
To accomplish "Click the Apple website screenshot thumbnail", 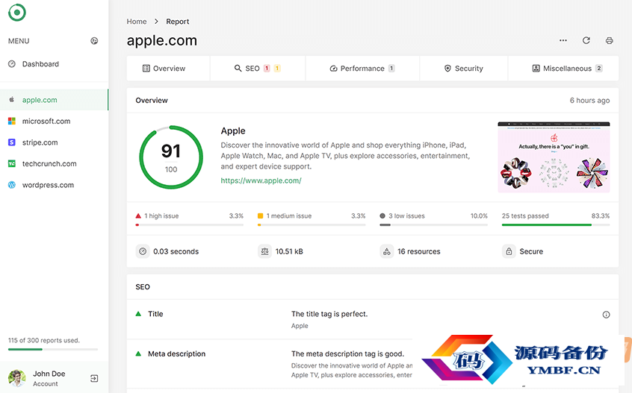I will click(x=554, y=157).
